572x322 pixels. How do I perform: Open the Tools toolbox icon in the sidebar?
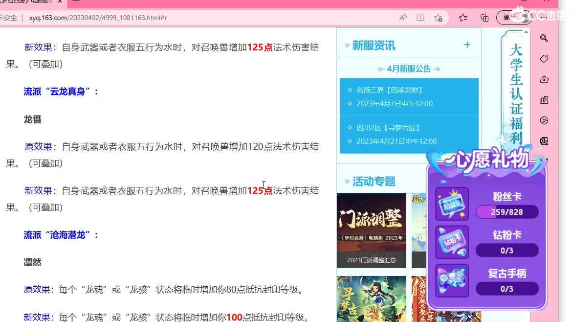(x=544, y=79)
